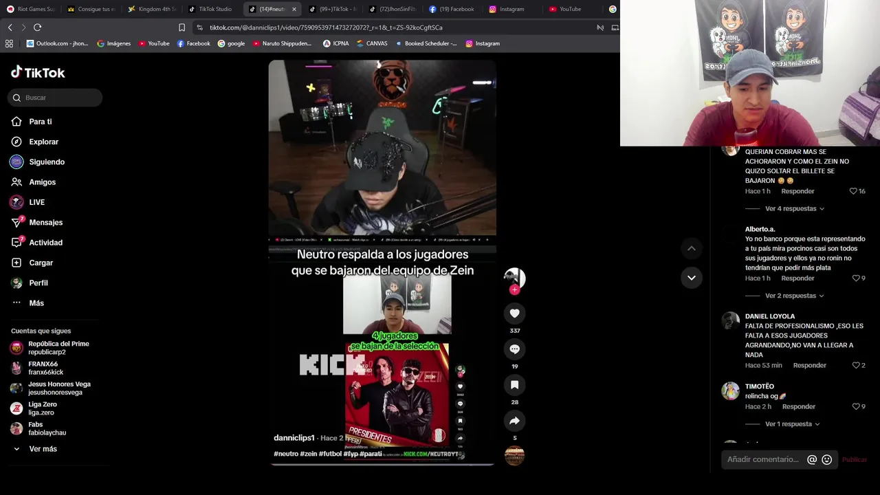Like Alberto.a.'s comment

855,278
